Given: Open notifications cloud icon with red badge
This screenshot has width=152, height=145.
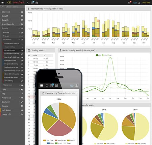Looking at the screenshot, I should (x=129, y=2).
